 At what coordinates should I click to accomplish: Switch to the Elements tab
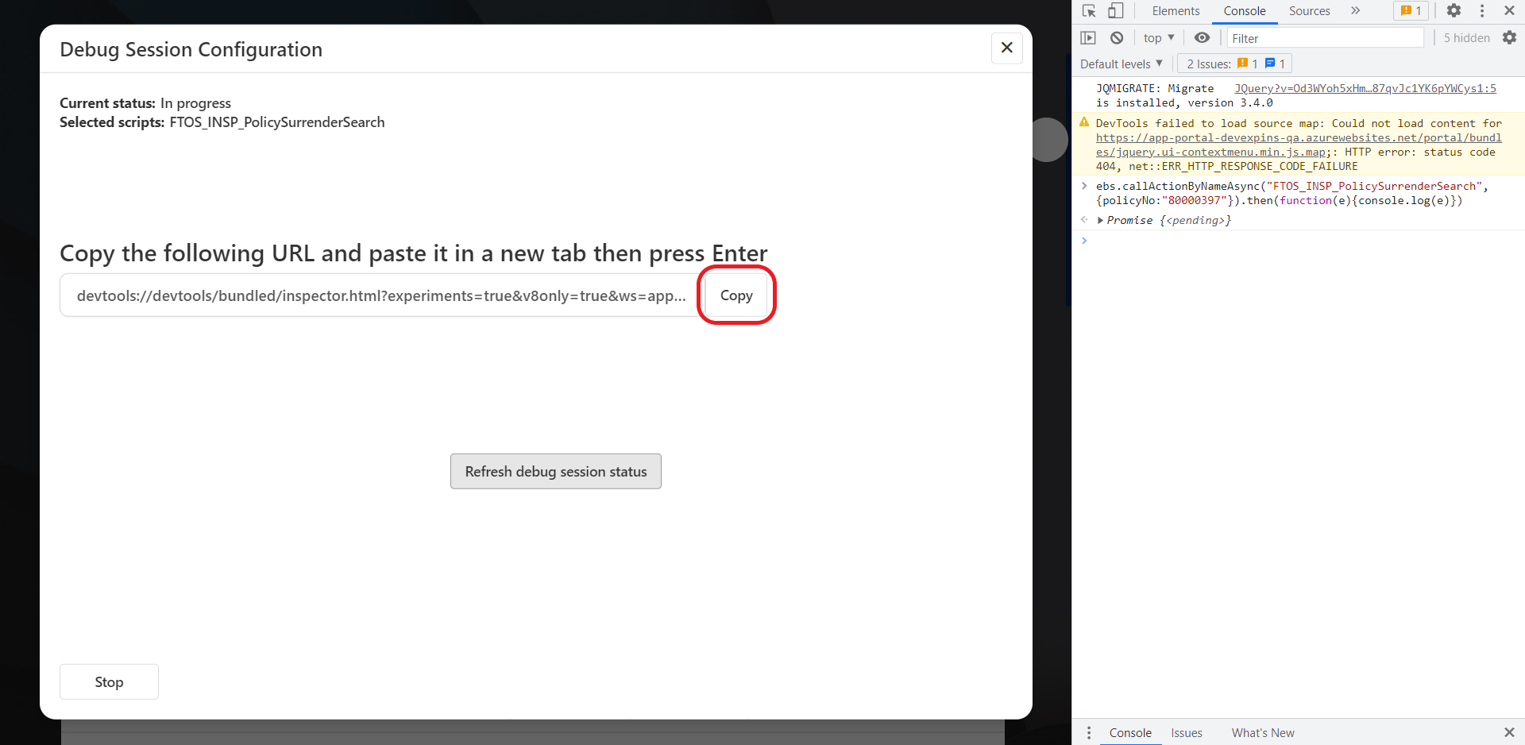(x=1176, y=11)
